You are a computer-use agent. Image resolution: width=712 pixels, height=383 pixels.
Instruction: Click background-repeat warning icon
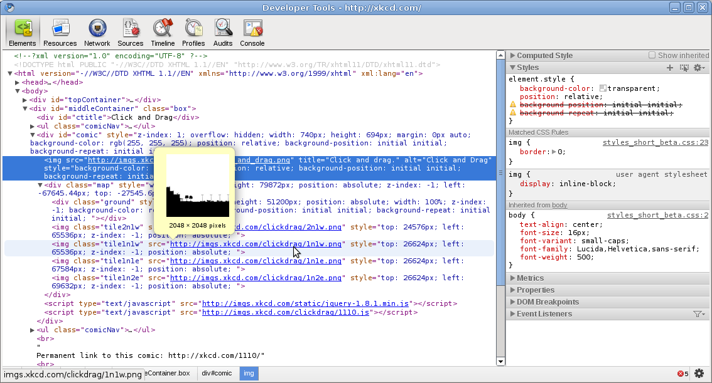[513, 113]
